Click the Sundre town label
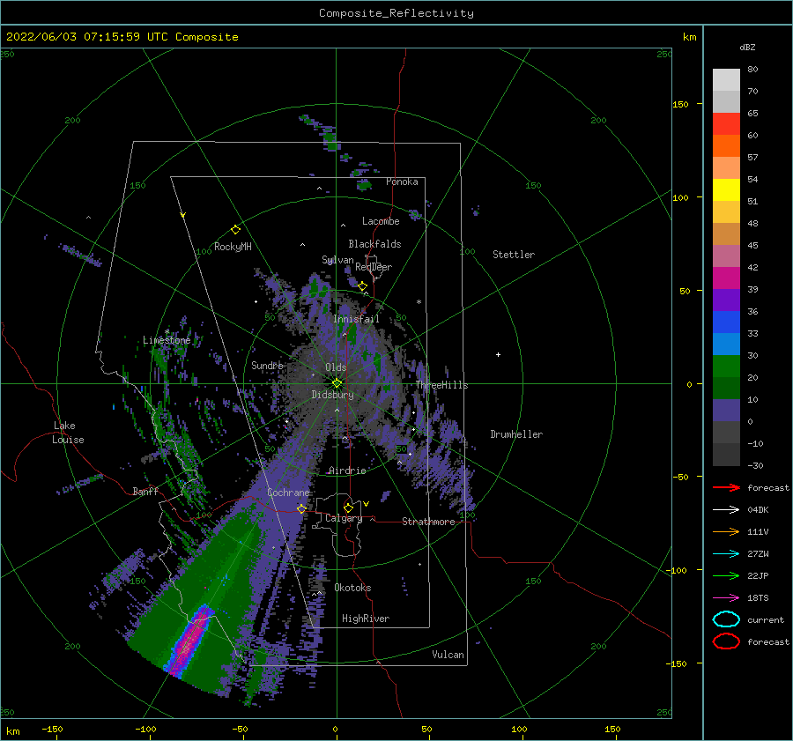The width and height of the screenshot is (793, 741). click(267, 365)
